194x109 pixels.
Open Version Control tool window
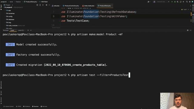pos(8,106)
